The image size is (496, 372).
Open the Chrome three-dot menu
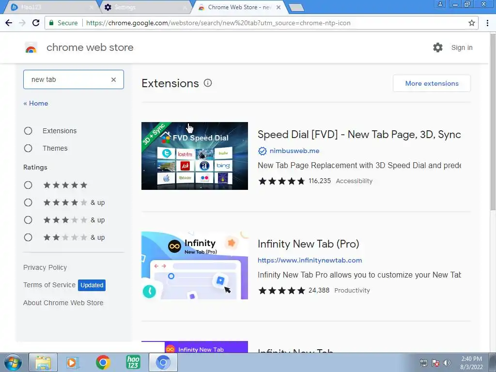[487, 23]
